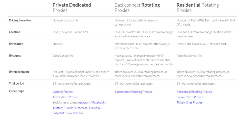Click the Backconnect Rotating Proxies column heading
This screenshot has width=241, height=115.
pos(137,7)
